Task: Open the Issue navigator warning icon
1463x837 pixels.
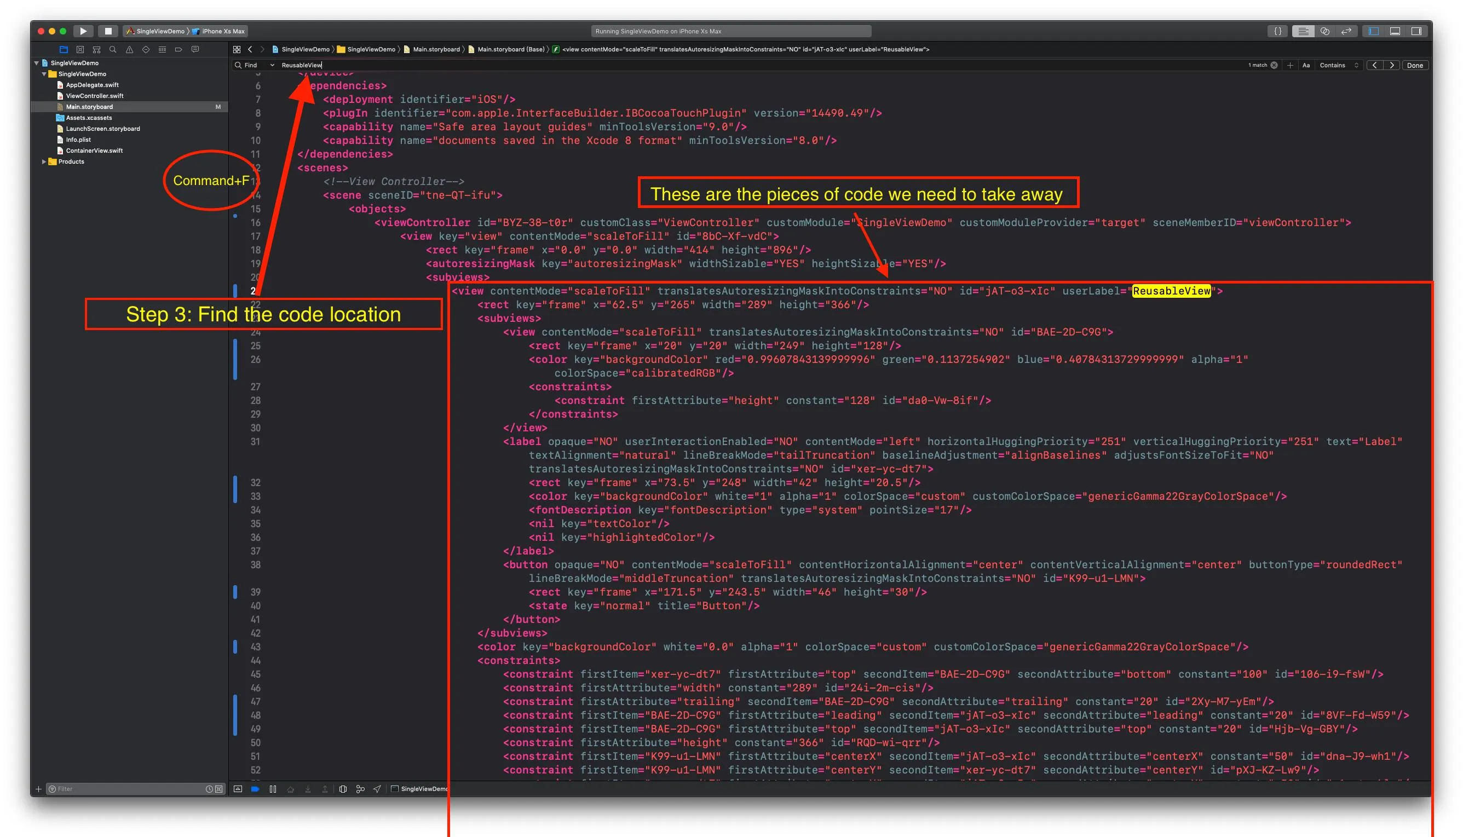Action: [129, 49]
